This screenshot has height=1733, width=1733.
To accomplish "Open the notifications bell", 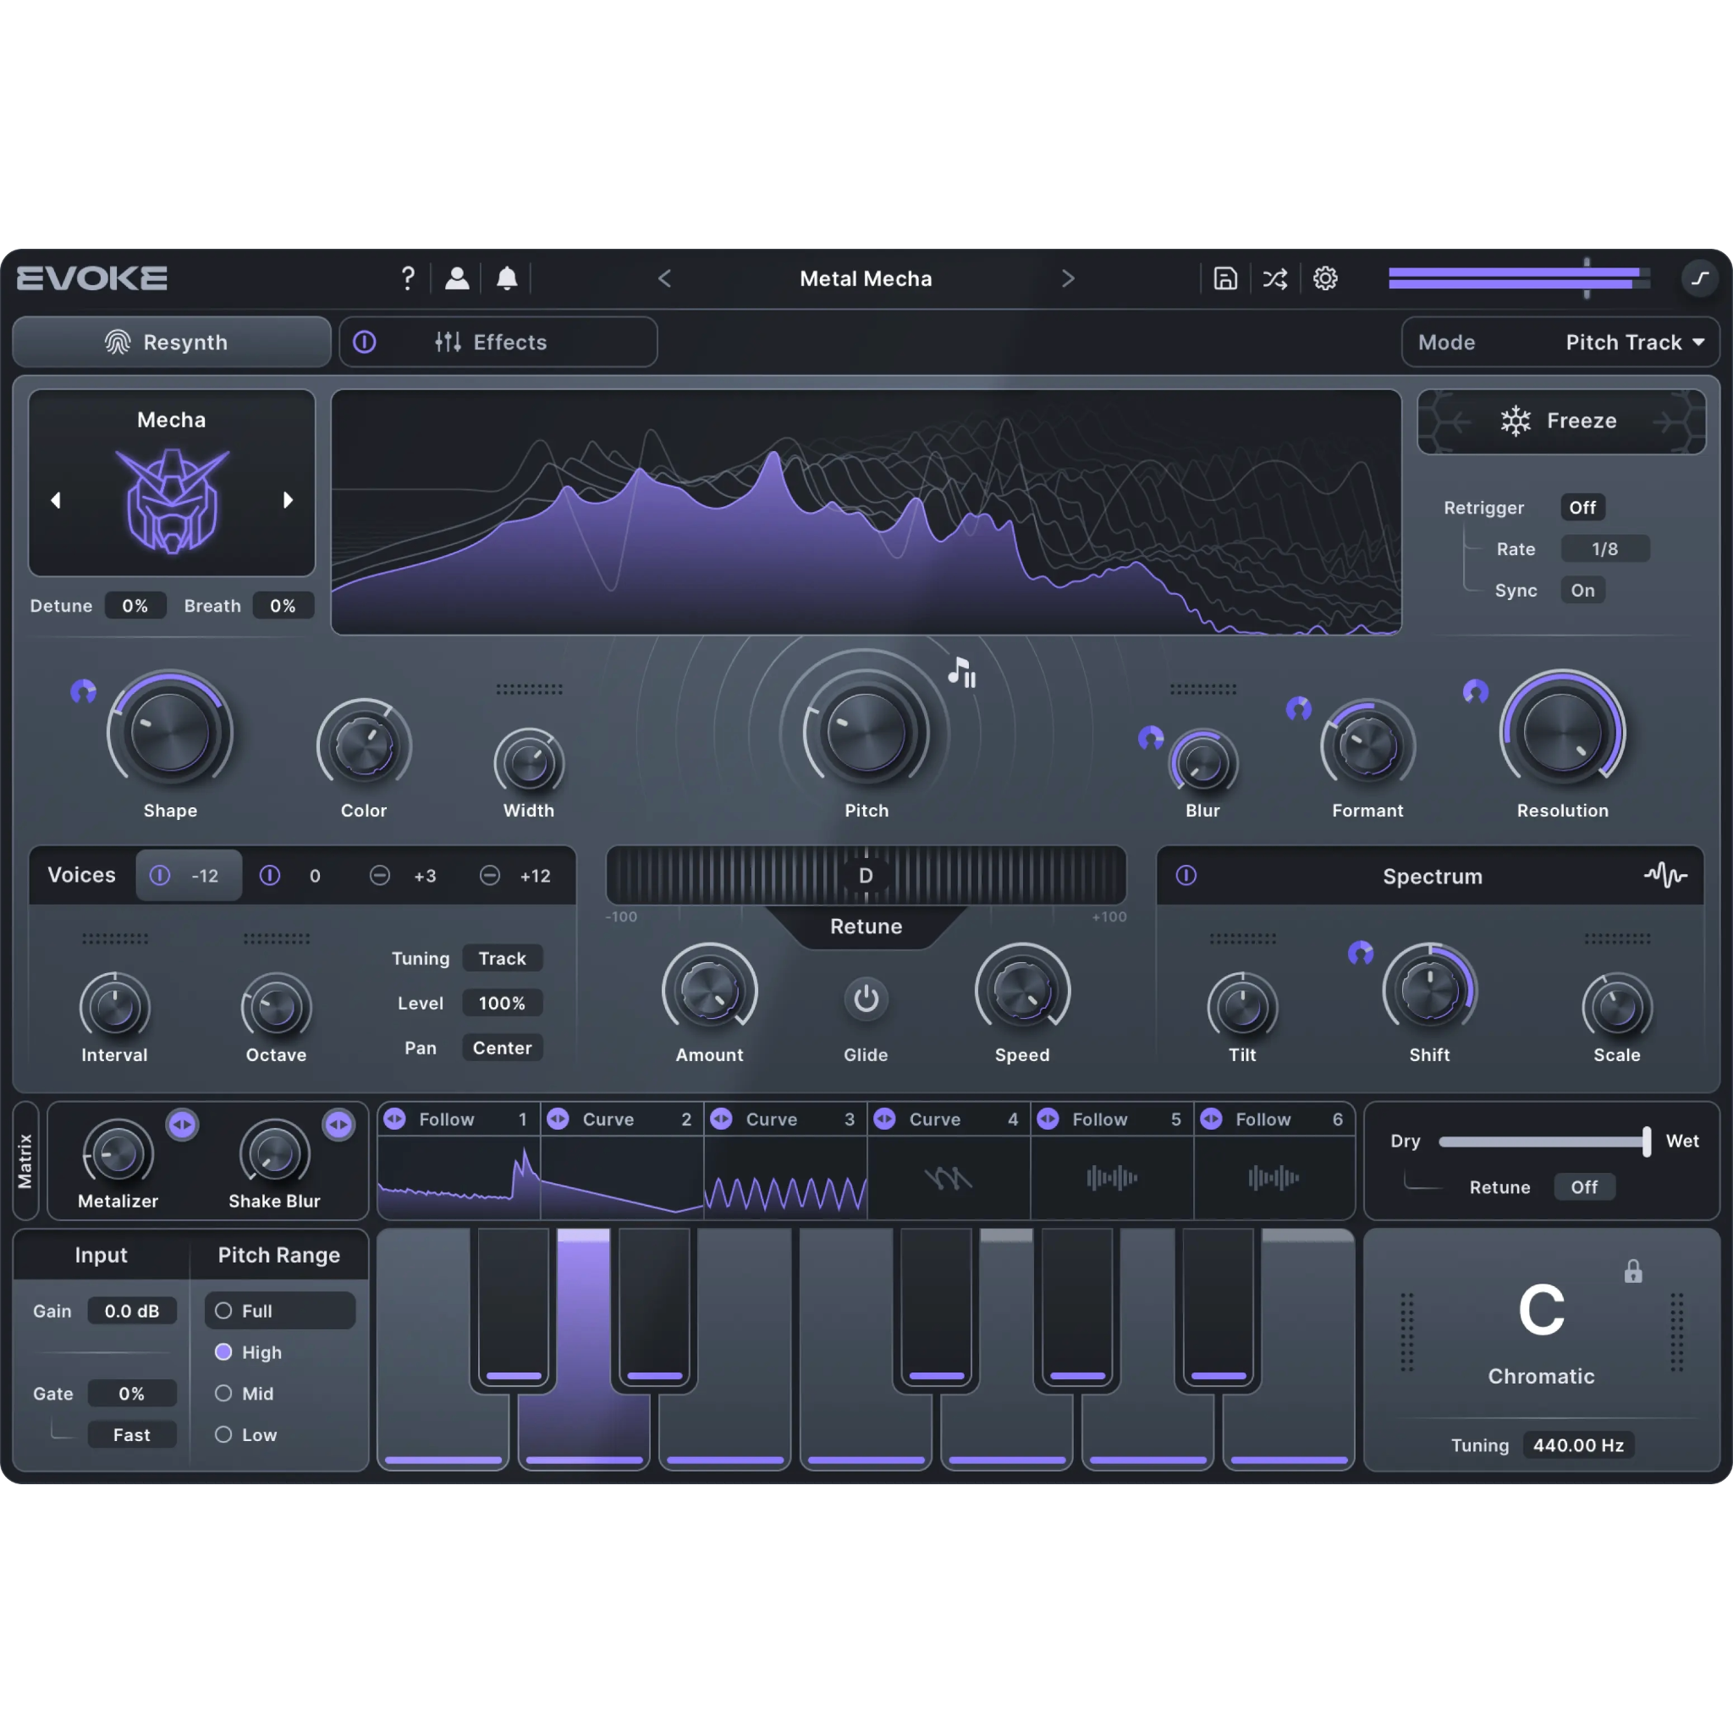I will 507,278.
